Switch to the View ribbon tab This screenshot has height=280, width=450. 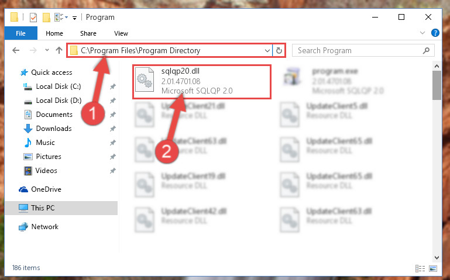[121, 33]
